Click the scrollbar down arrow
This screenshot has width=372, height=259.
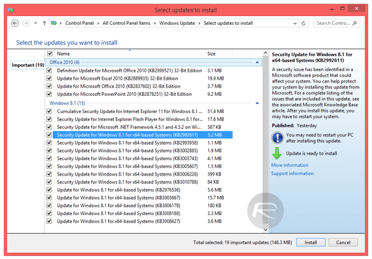(265, 230)
